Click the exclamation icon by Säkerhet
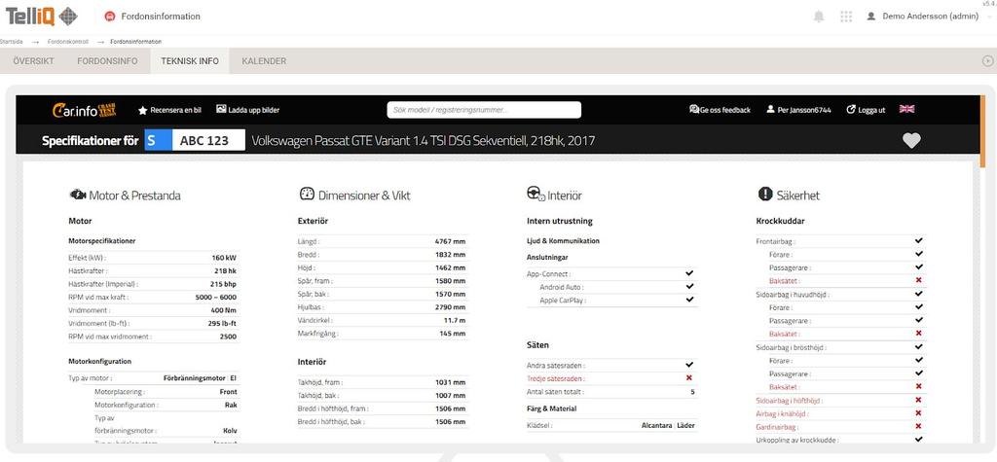Viewport: 997px width, 462px height. click(x=765, y=194)
